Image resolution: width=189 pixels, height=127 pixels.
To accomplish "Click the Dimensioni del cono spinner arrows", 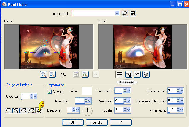I will pyautogui.click(x=178, y=100).
